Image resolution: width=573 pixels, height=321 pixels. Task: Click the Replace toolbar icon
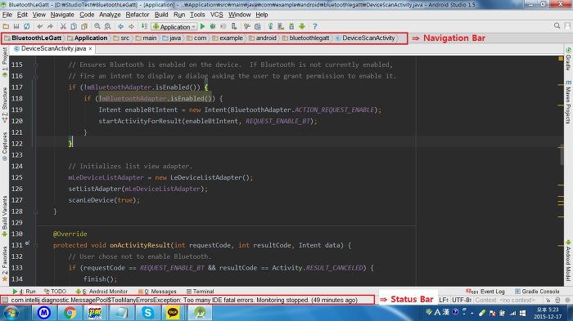[x=107, y=26]
